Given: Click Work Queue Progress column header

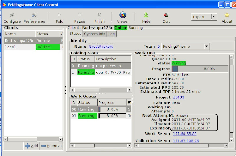Looking at the screenshot, I should point(112,102).
